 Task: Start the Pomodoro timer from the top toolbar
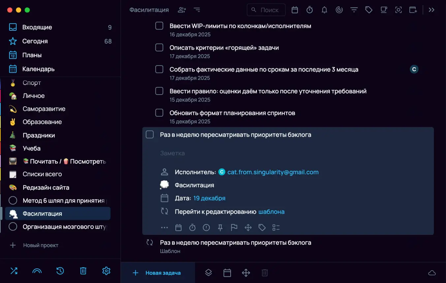pos(309,10)
